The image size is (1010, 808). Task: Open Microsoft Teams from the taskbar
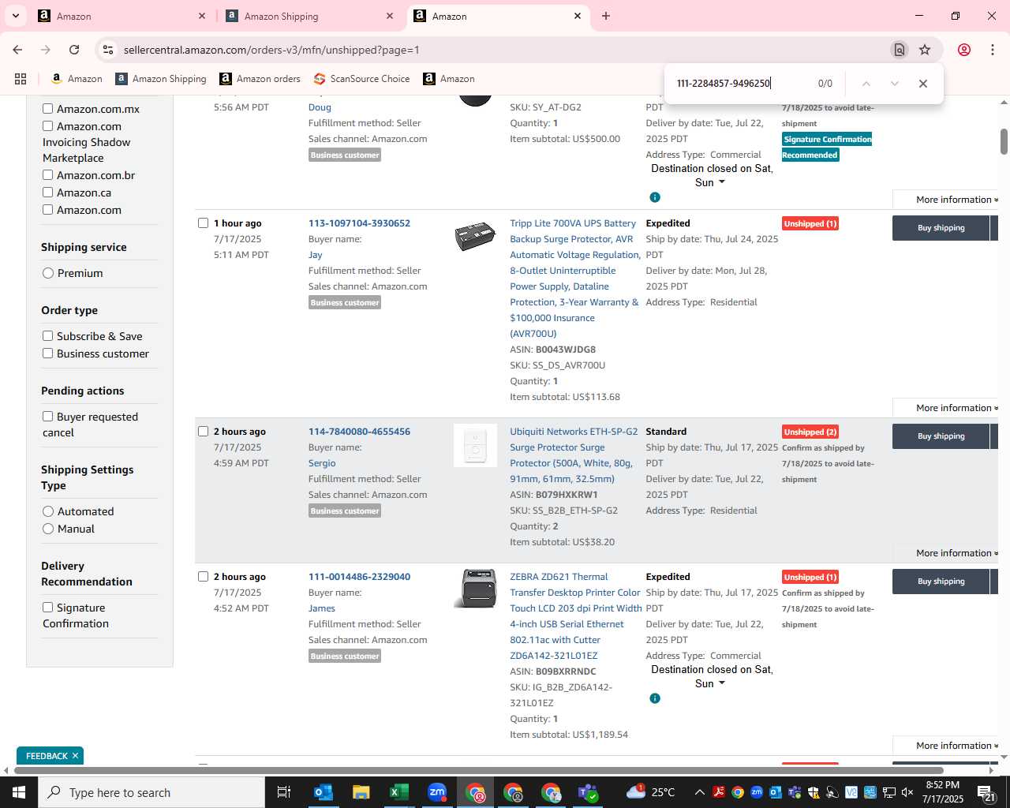tap(588, 792)
